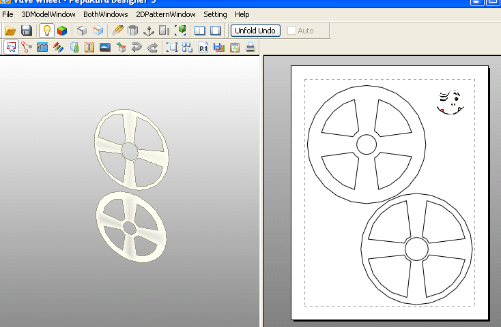Click the clipboard icon
The width and height of the screenshot is (501, 327).
coord(235,48)
